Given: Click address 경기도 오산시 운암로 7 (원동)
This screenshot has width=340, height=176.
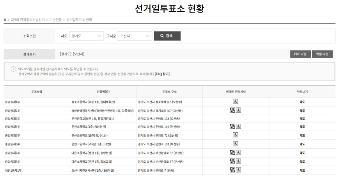Looking at the screenshot, I should tap(156, 171).
